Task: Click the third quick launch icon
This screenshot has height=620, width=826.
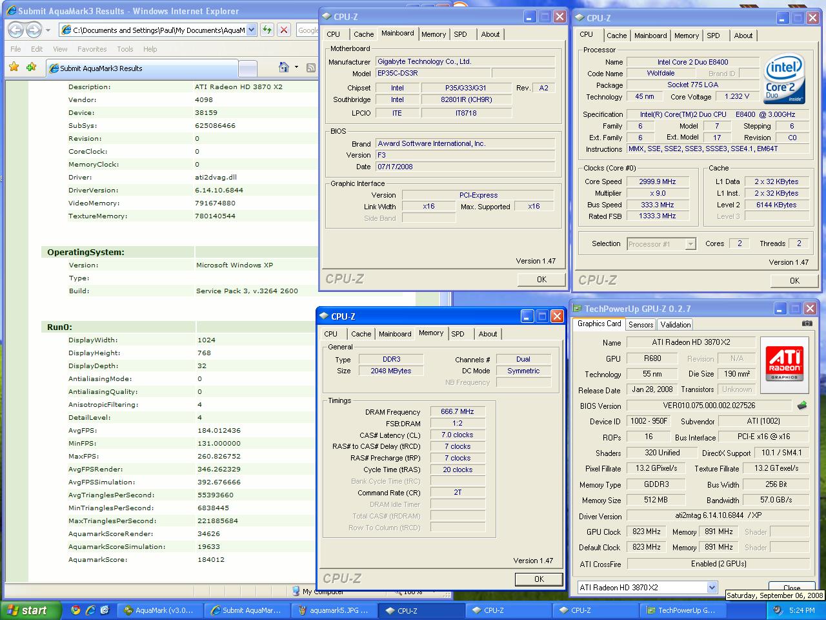Action: point(105,610)
